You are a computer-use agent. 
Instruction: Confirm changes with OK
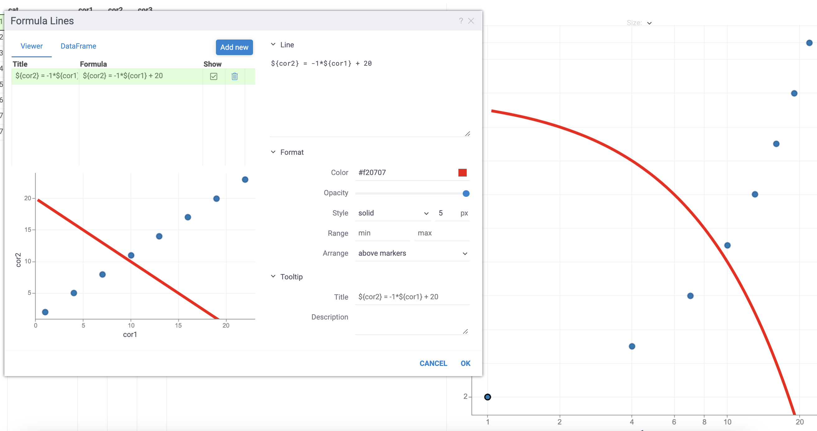pos(465,363)
